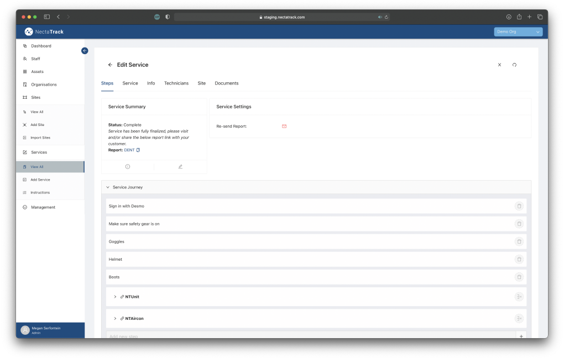Collapse the sidebar with the blue chevron
This screenshot has height=358, width=564.
[x=84, y=50]
